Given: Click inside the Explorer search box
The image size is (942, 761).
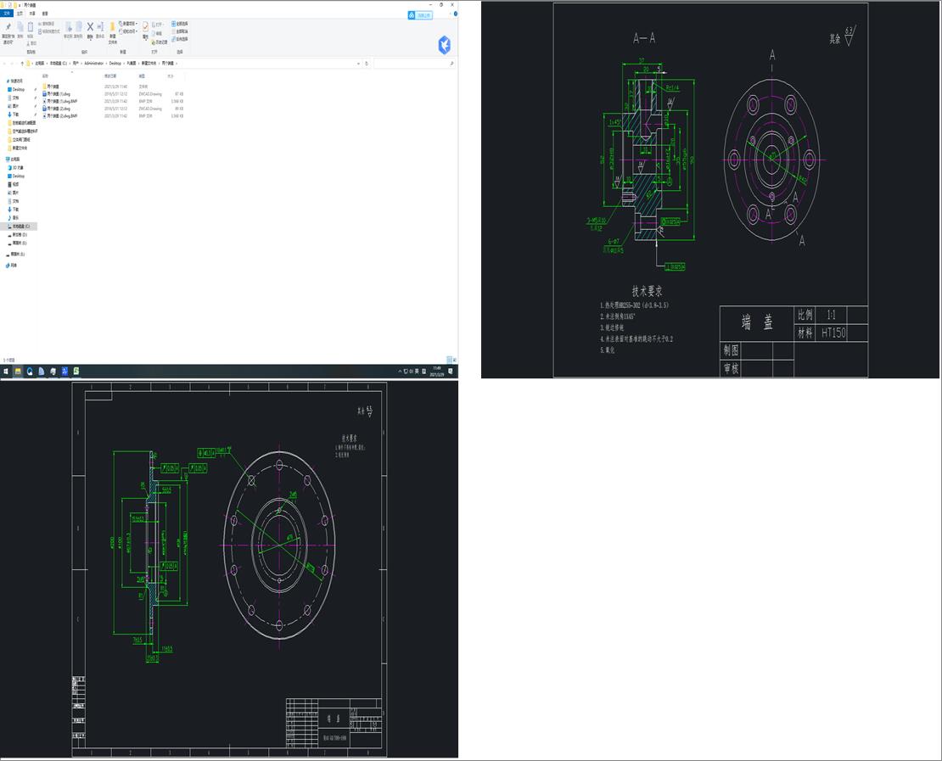Looking at the screenshot, I should tap(413, 63).
